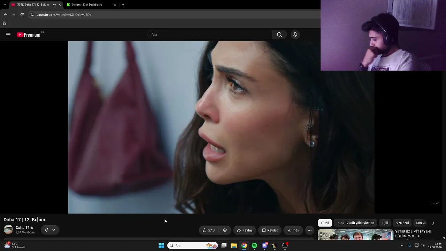Click the video player frame
446x251 pixels.
pos(221,127)
